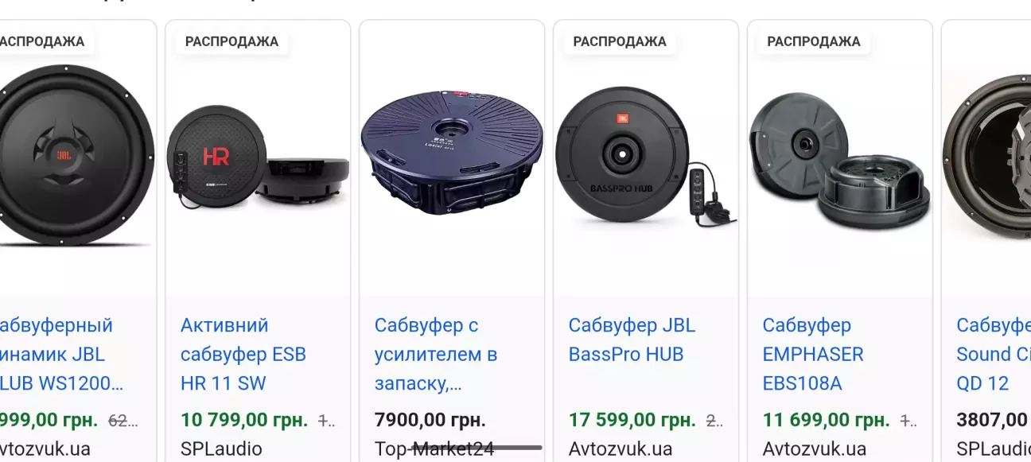Select the 10 799,00 грн. price
Screen dimensions: 1031x462
(x=246, y=420)
